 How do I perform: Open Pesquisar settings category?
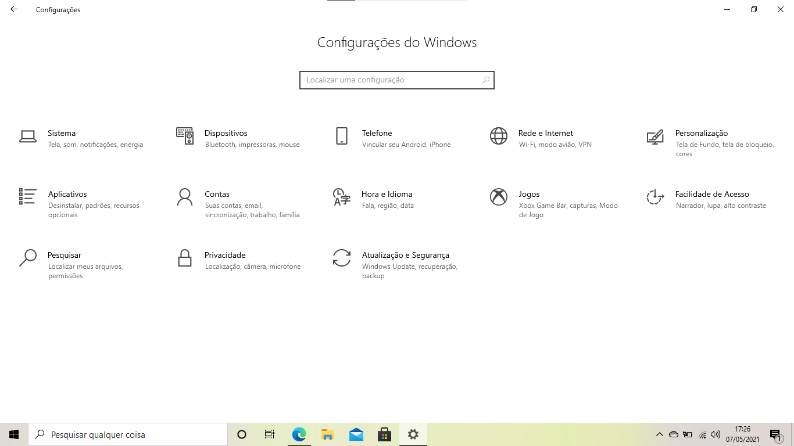[x=64, y=260]
